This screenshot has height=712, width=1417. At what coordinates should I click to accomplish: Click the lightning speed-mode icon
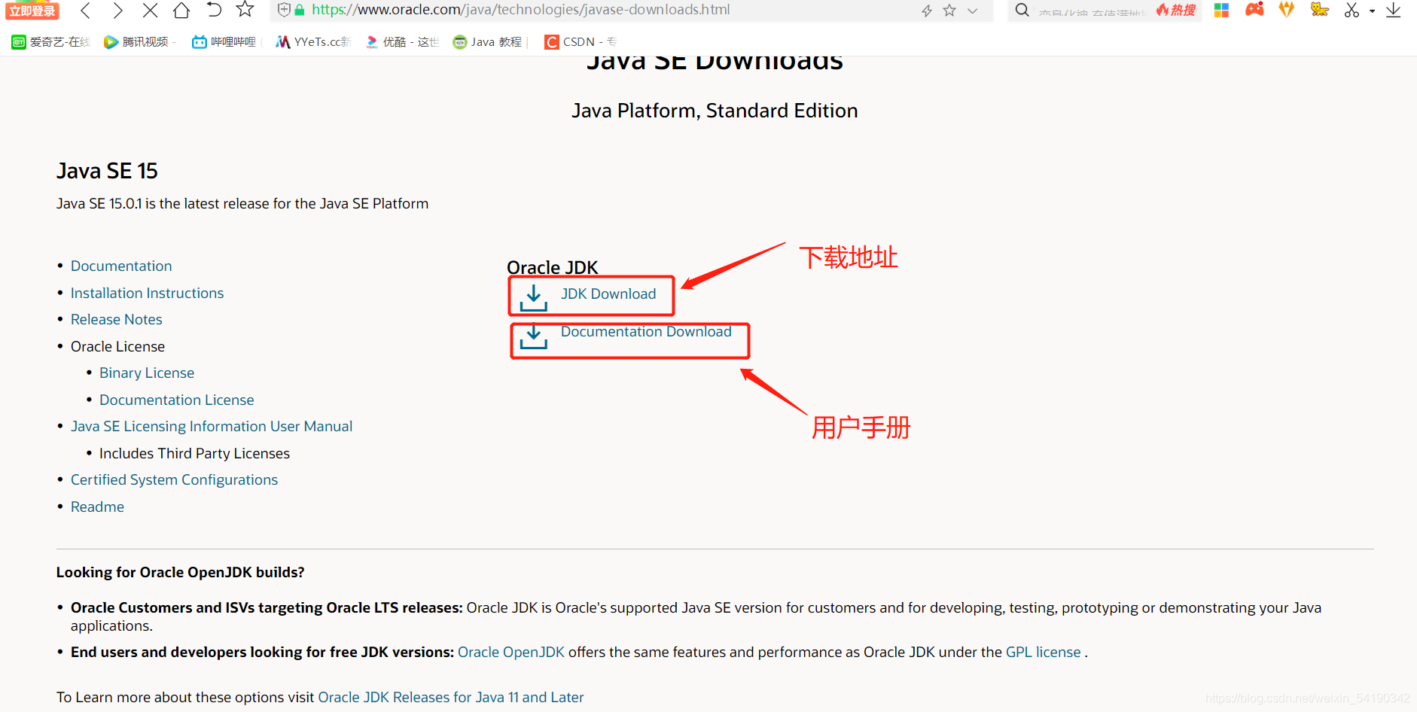tap(927, 11)
